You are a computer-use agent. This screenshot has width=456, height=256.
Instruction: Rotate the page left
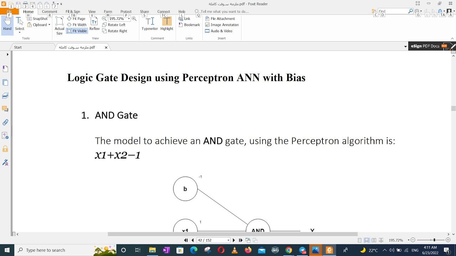[x=114, y=25]
